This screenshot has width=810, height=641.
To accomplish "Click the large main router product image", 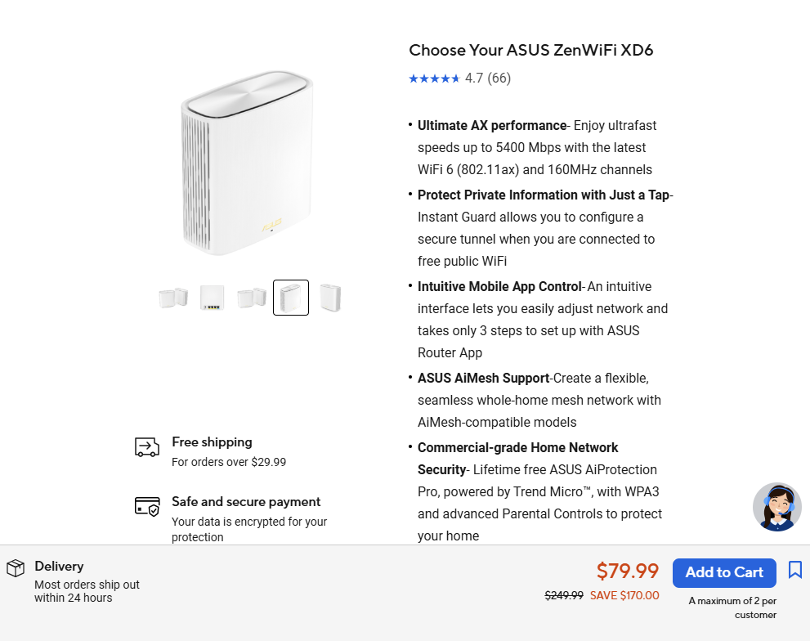I will coord(248,164).
